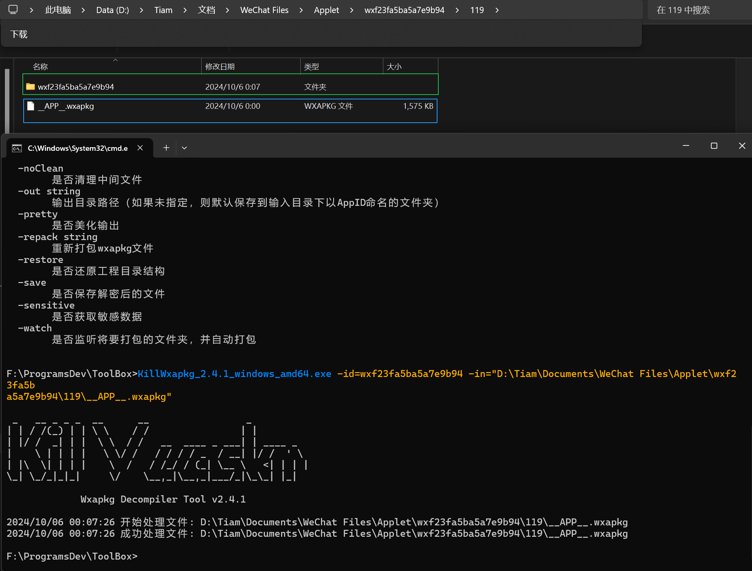752x571 pixels.
Task: Expand chevron after WeChat Files in breadcrumb
Action: click(x=301, y=10)
